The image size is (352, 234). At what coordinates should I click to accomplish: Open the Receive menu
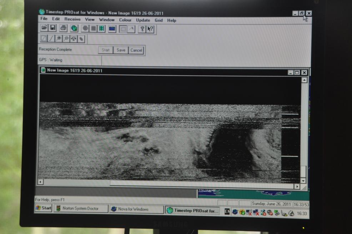72,19
